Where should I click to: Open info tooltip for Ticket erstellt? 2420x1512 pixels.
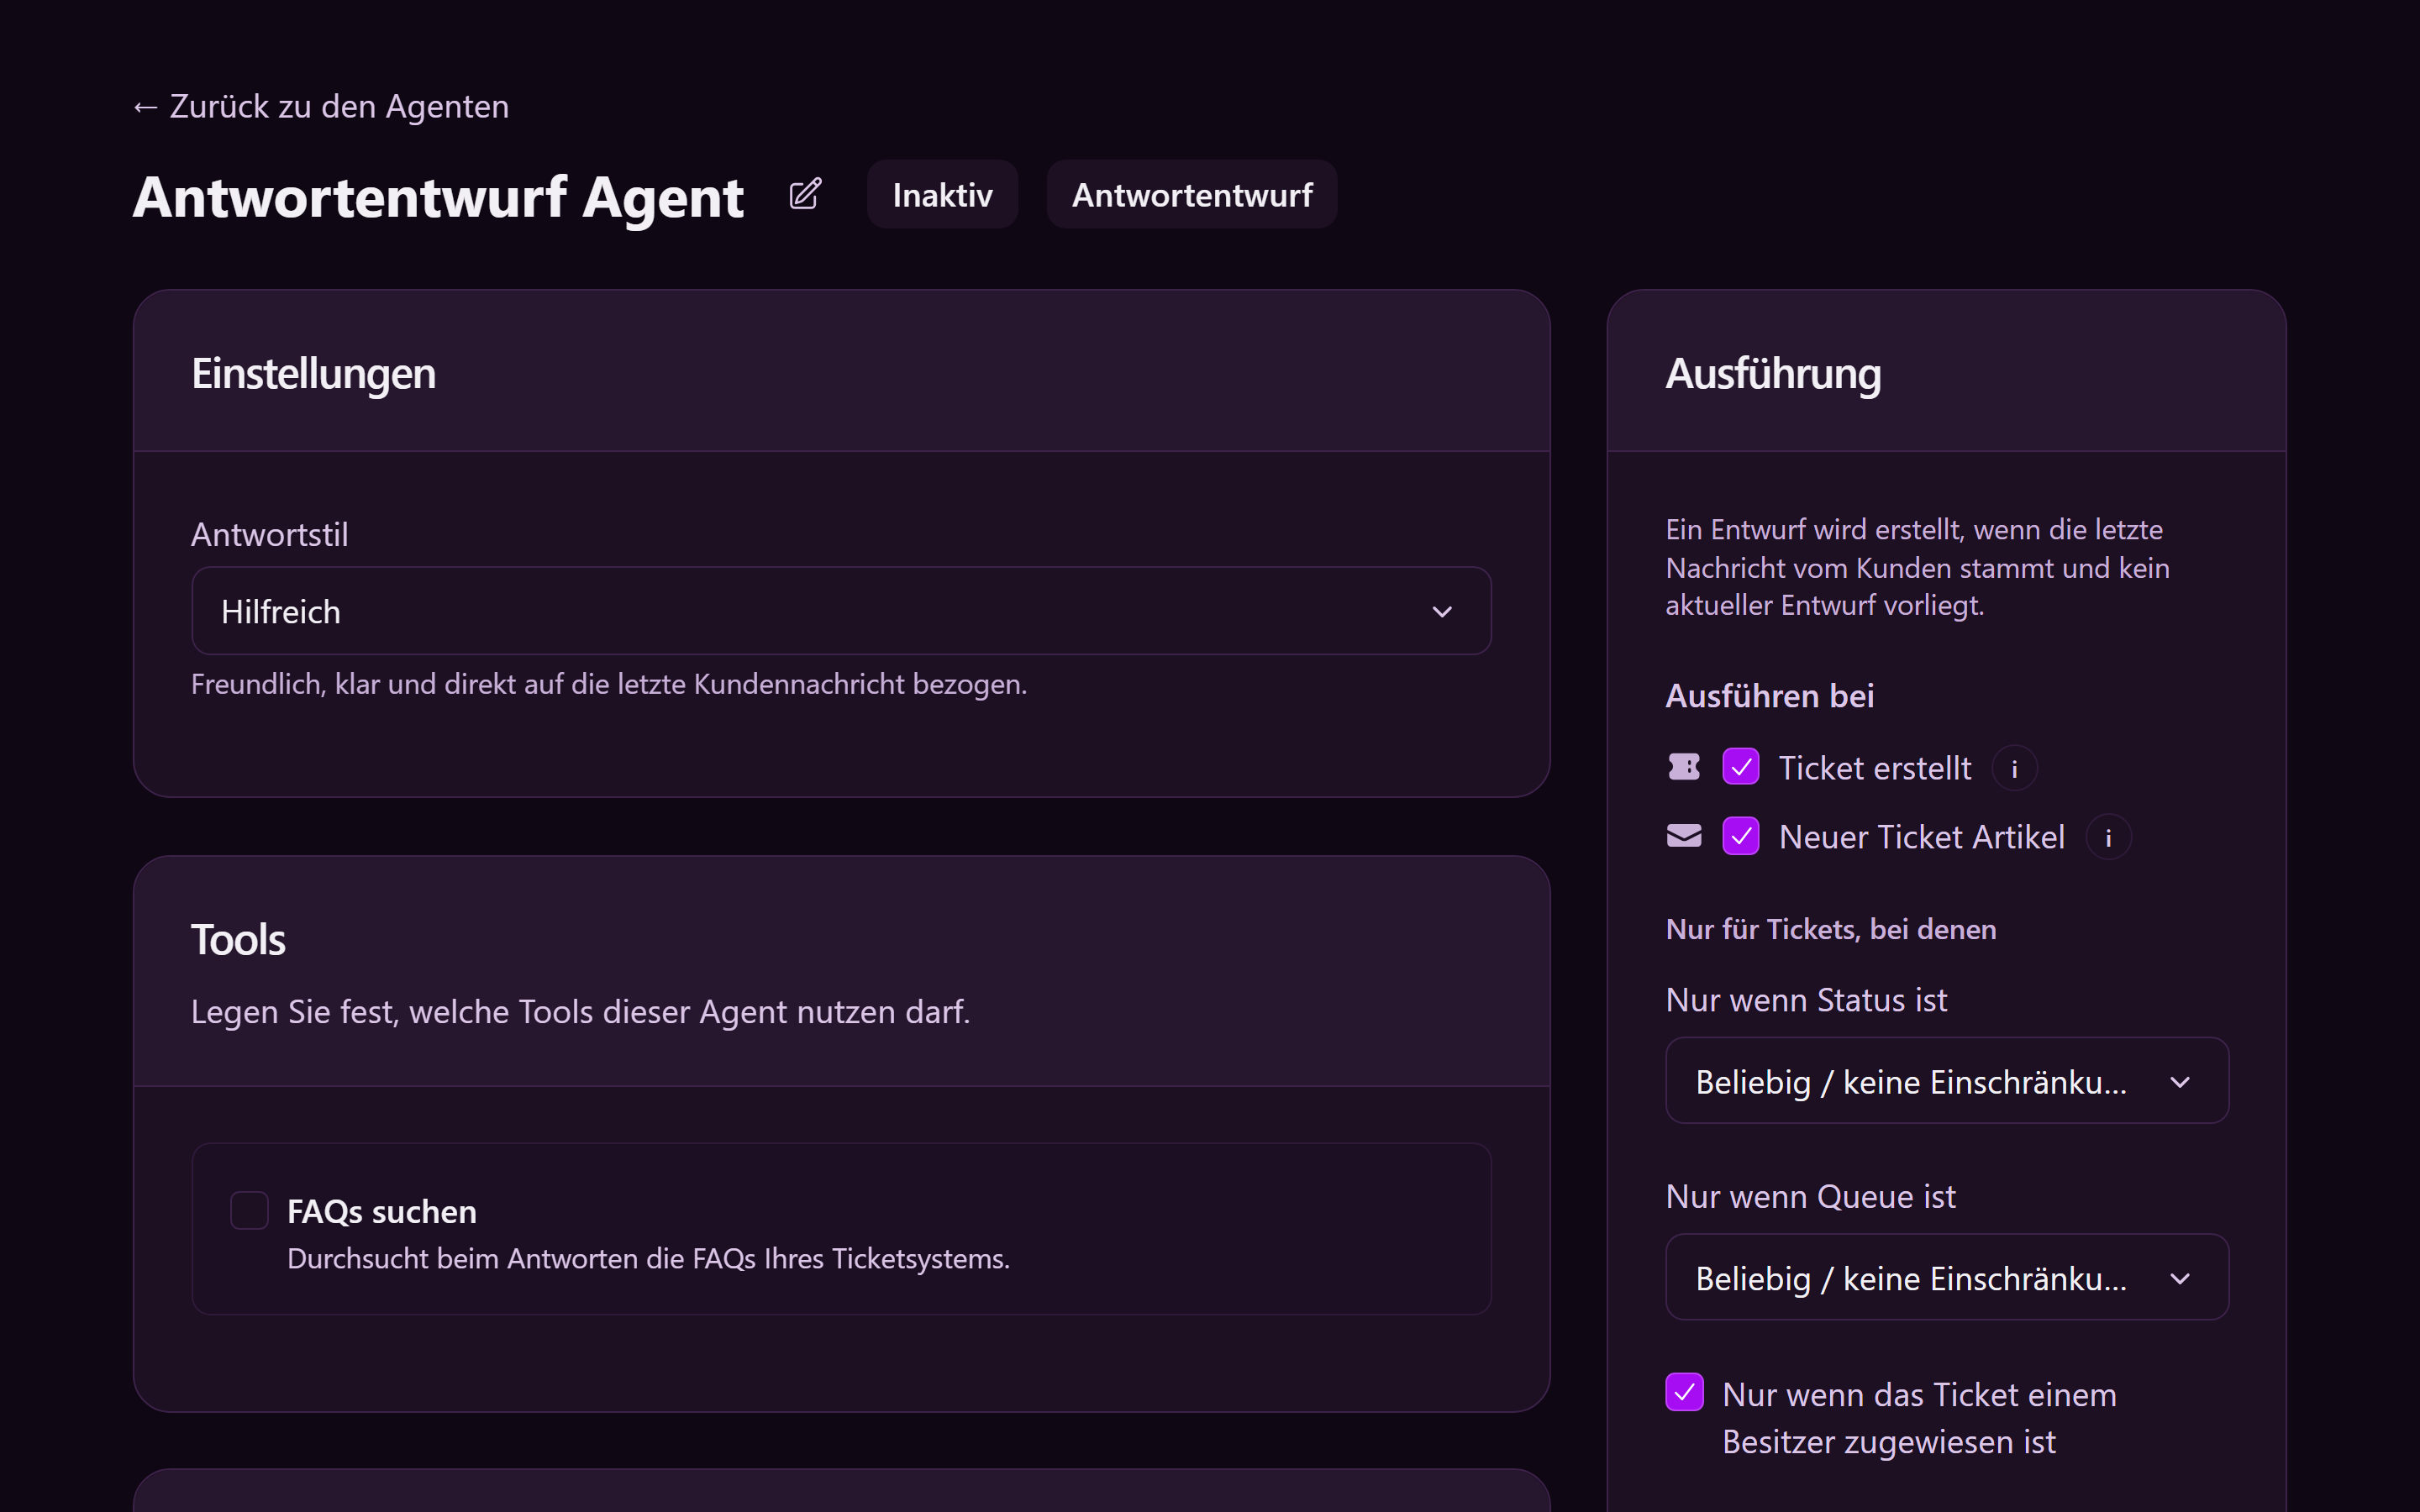pyautogui.click(x=2014, y=768)
